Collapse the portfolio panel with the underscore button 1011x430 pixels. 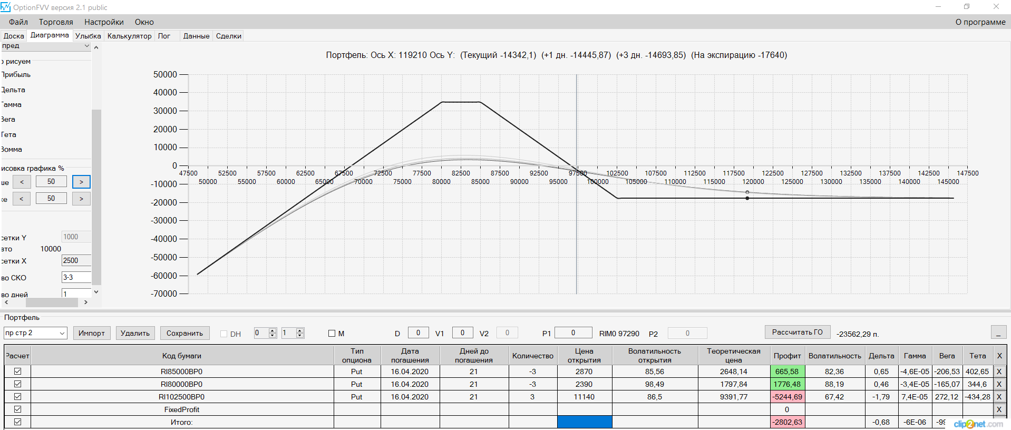[x=998, y=333]
